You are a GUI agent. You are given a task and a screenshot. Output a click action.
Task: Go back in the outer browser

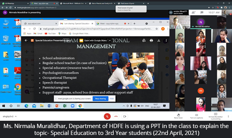3,8
